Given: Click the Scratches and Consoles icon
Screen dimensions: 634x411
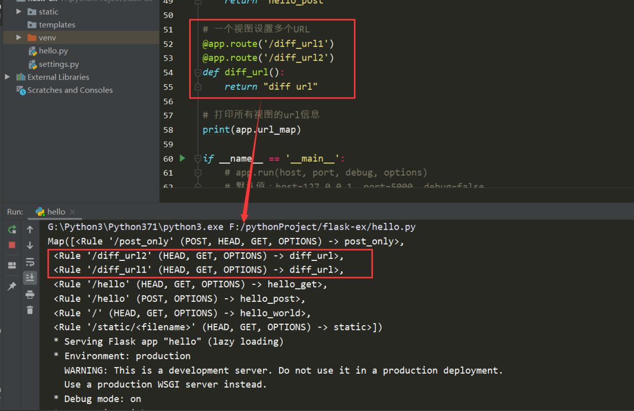Looking at the screenshot, I should point(21,90).
